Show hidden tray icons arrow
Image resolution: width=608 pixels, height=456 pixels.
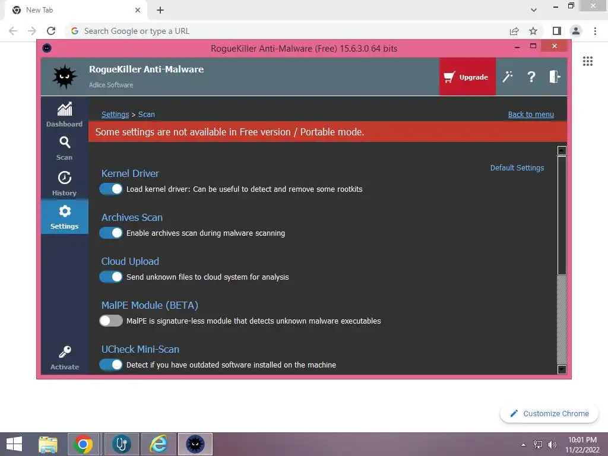coord(524,445)
